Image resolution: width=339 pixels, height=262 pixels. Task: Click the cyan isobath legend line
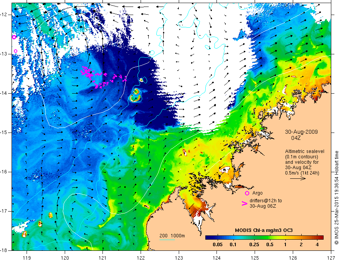tap(167, 240)
